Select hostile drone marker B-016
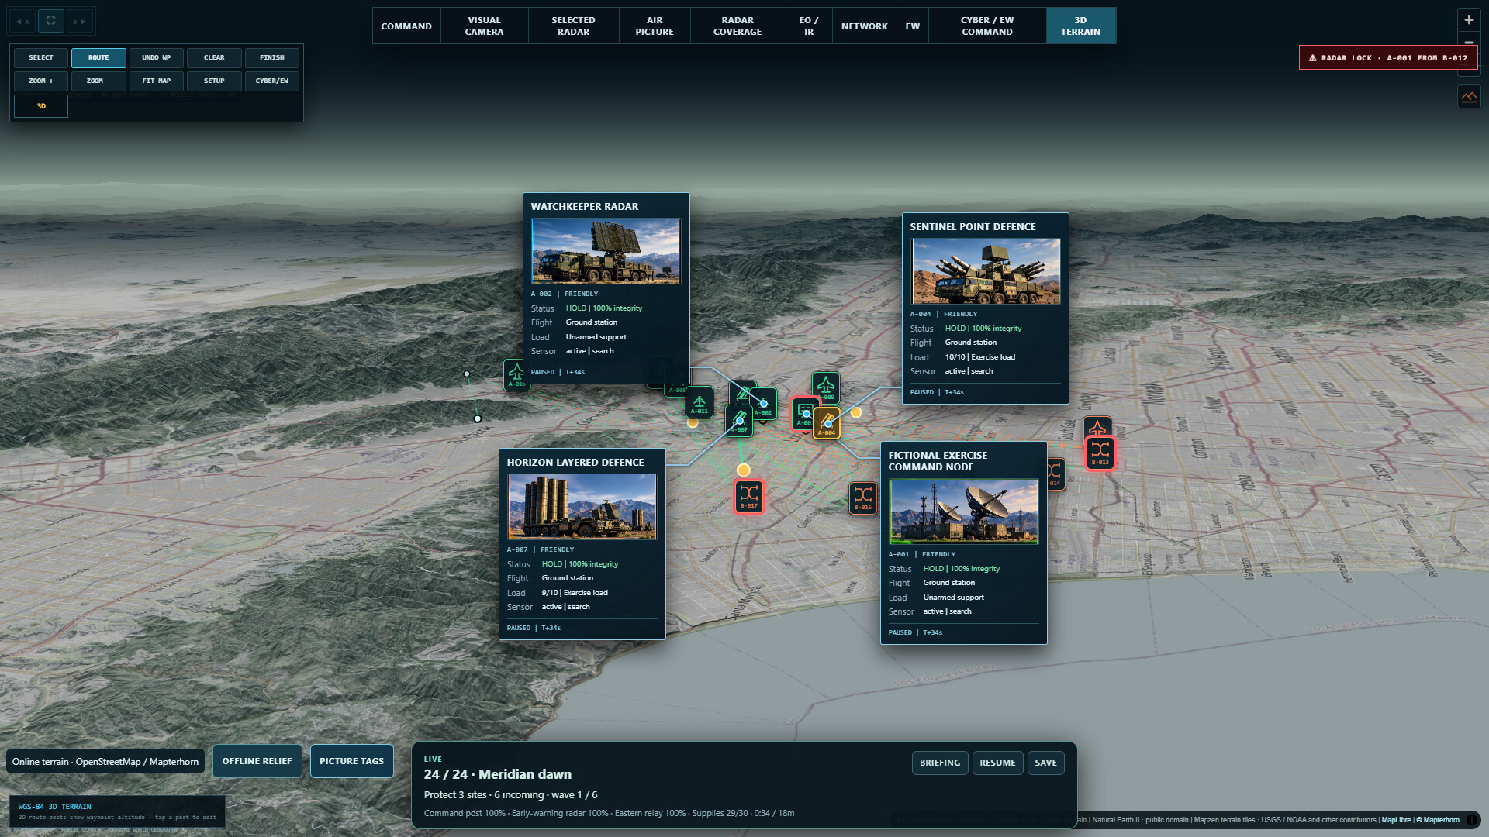Image resolution: width=1489 pixels, height=837 pixels. point(863,498)
